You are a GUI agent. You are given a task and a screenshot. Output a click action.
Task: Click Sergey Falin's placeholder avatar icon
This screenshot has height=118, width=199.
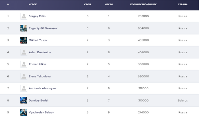click(x=24, y=16)
